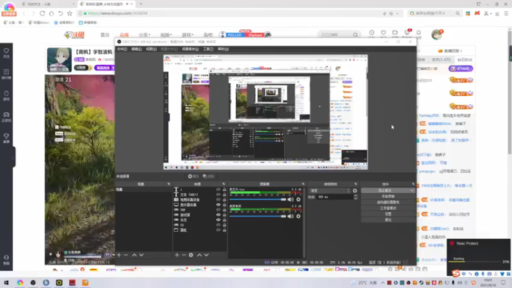Open the 渐变 transition dropdown
512x288 pixels.
pyautogui.click(x=330, y=191)
